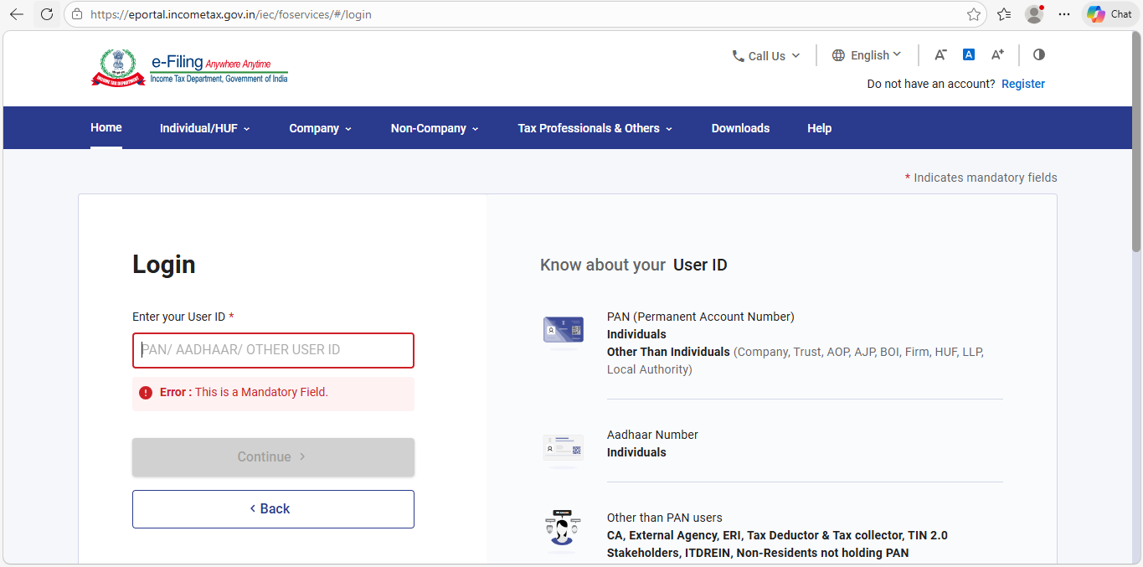Reset to default text size with the A icon
Viewport: 1143px width, 567px height.
(968, 54)
